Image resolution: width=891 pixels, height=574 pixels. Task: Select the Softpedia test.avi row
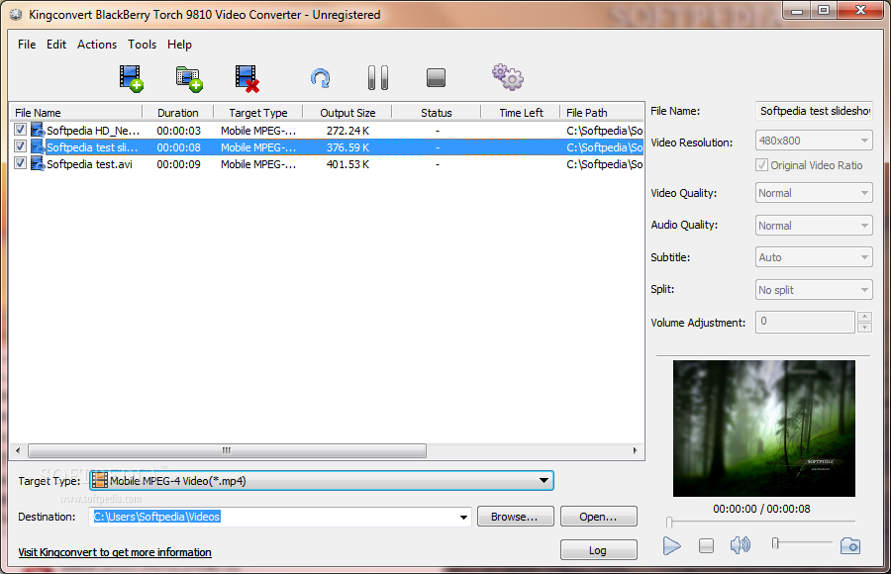pyautogui.click(x=327, y=163)
